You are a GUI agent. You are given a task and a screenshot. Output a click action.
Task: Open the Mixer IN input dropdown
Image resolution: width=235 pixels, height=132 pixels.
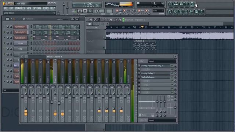(162, 61)
